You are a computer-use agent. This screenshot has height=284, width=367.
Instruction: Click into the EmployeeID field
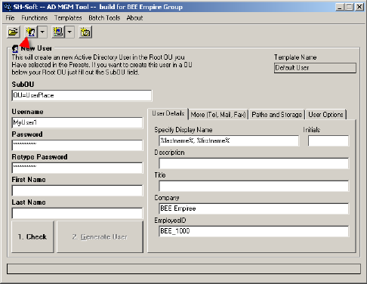tap(254, 231)
